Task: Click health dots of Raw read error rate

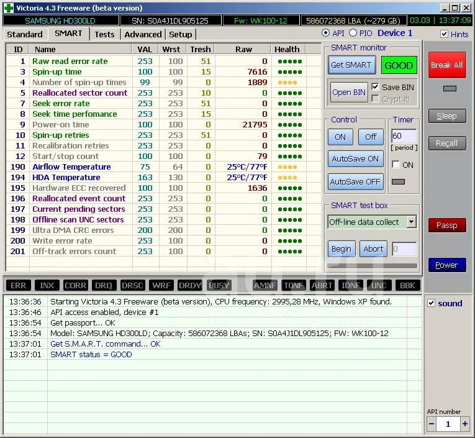Action: (x=289, y=62)
